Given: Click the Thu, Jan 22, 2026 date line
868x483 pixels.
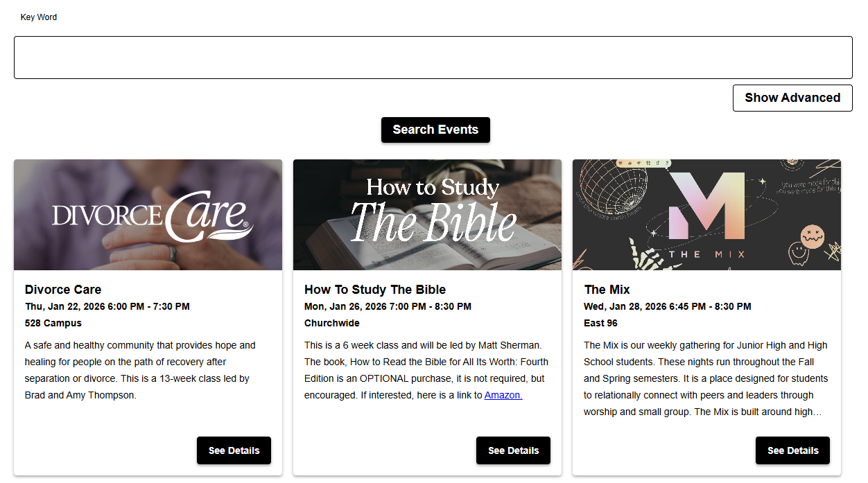Looking at the screenshot, I should click(107, 306).
